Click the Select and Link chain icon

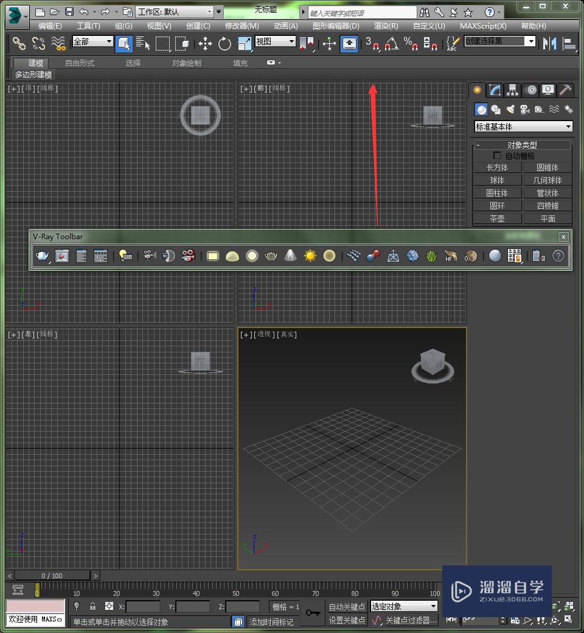pyautogui.click(x=19, y=43)
